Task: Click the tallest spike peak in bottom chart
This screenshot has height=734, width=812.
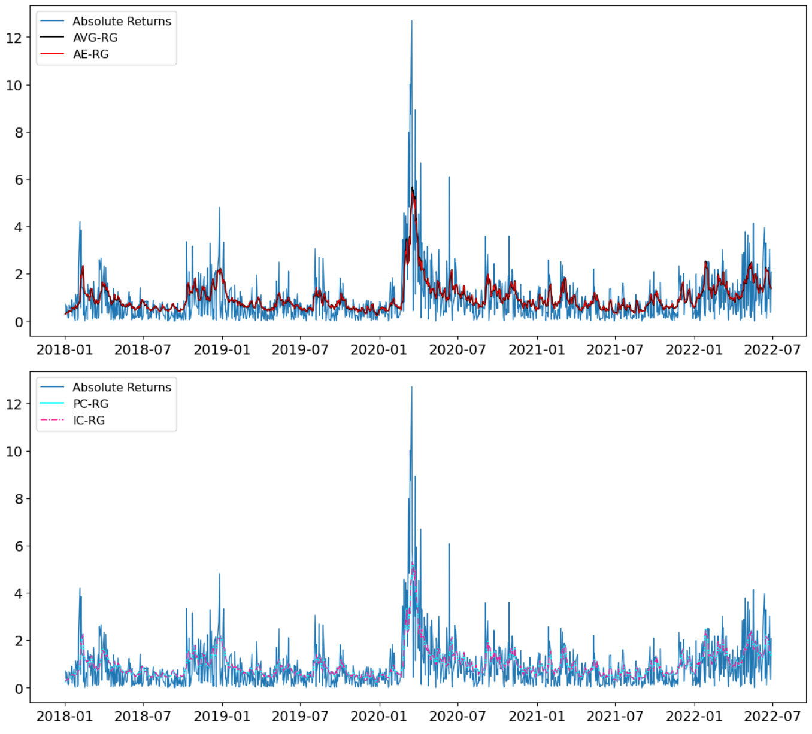Action: tap(411, 388)
